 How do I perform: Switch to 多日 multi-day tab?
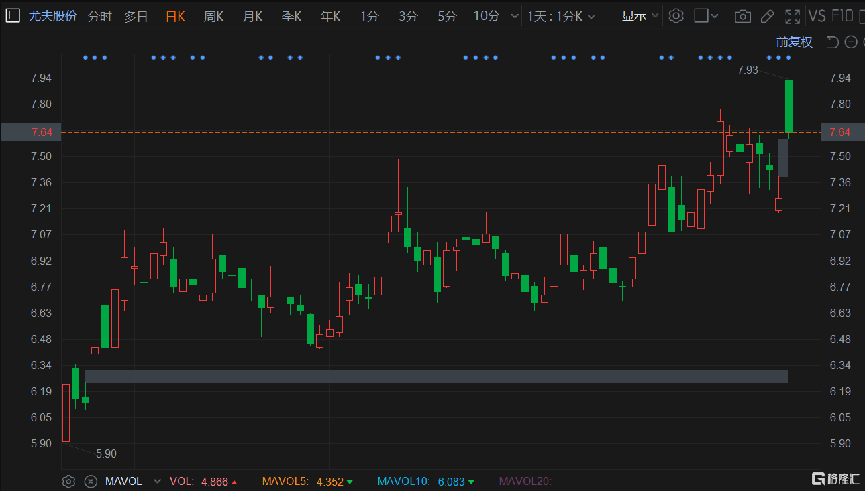tap(136, 17)
